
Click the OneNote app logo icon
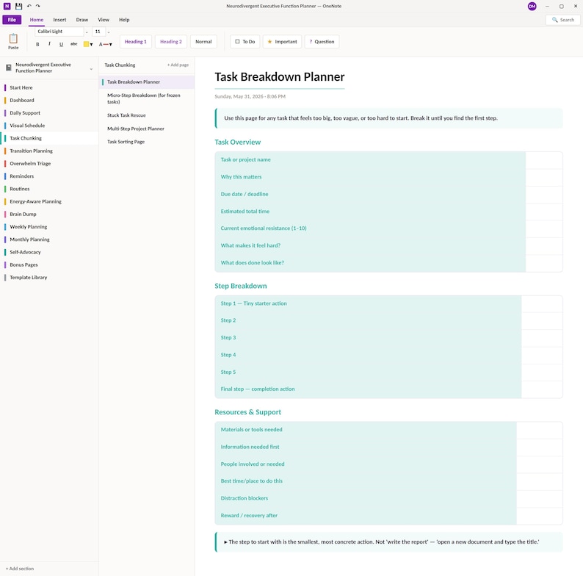[x=7, y=6]
